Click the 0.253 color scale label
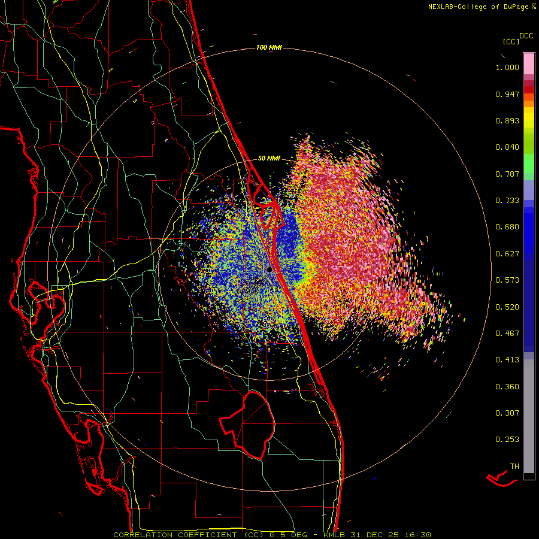 tap(507, 440)
